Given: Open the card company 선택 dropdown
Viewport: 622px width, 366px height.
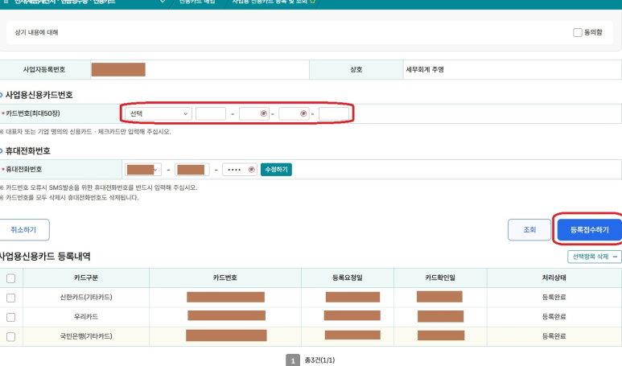Looking at the screenshot, I should [x=159, y=113].
